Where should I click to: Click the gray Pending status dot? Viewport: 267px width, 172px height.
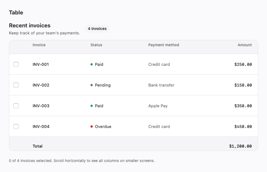point(92,85)
